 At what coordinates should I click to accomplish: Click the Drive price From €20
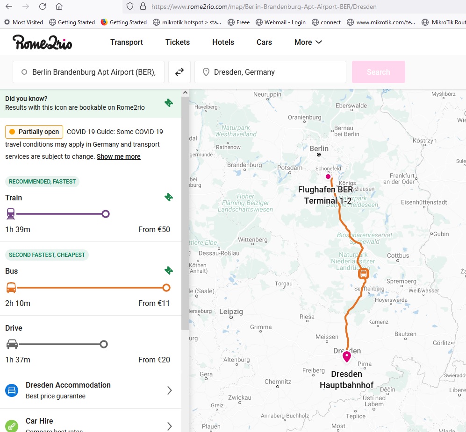click(154, 360)
